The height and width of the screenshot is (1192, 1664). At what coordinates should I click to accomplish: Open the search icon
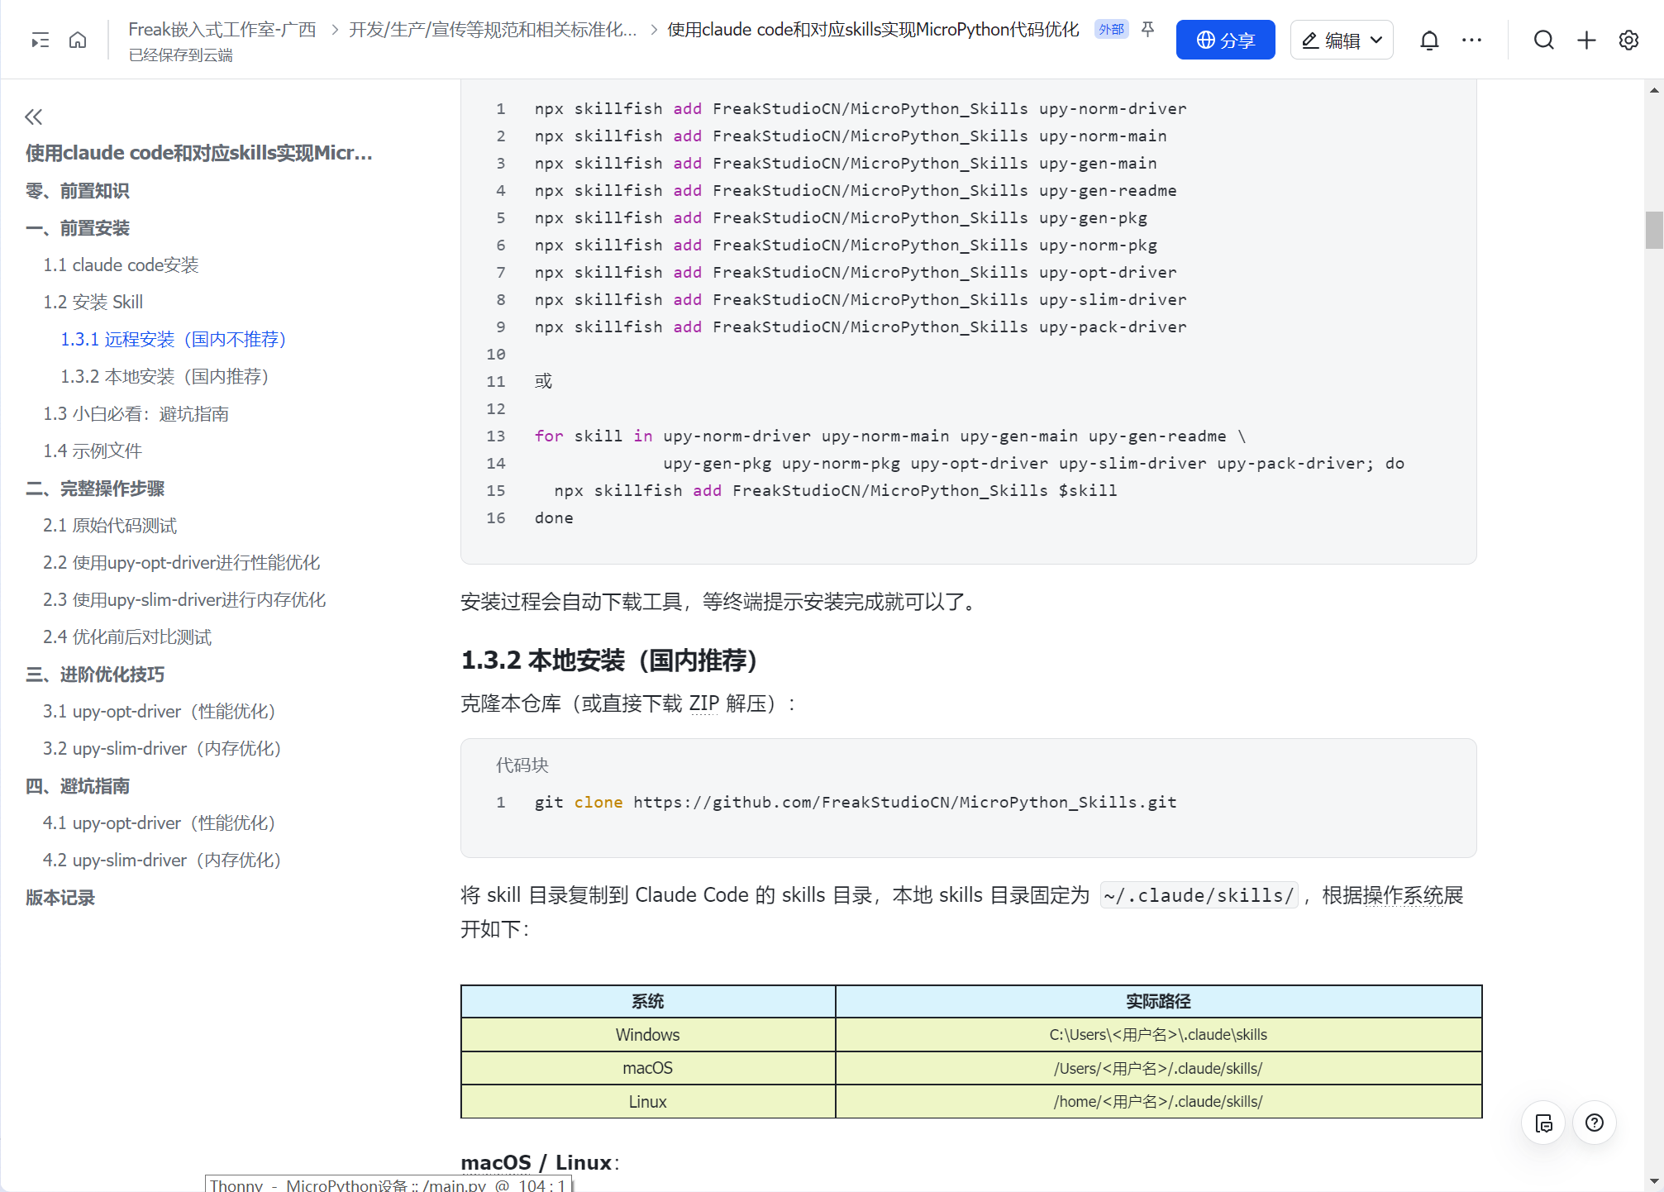[1543, 40]
